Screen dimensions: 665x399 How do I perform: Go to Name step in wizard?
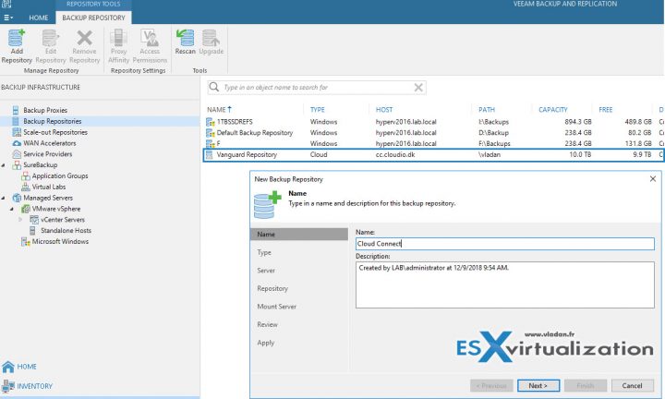299,234
